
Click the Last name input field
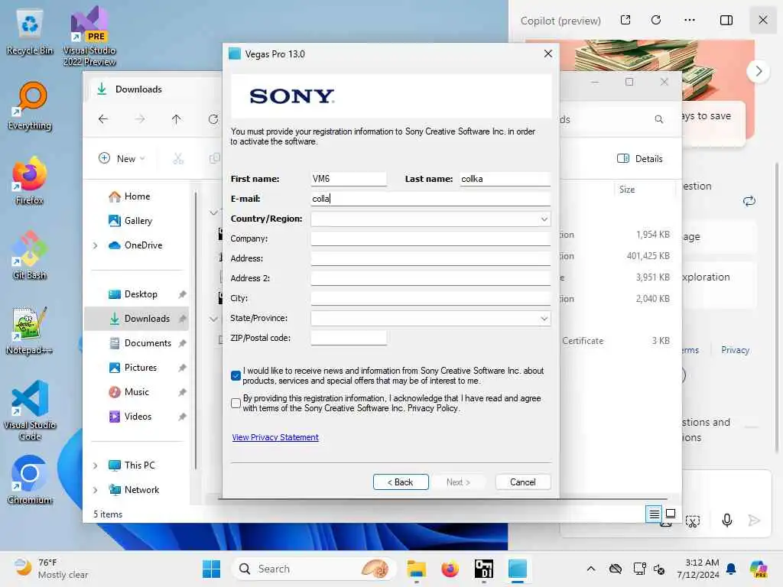point(505,179)
